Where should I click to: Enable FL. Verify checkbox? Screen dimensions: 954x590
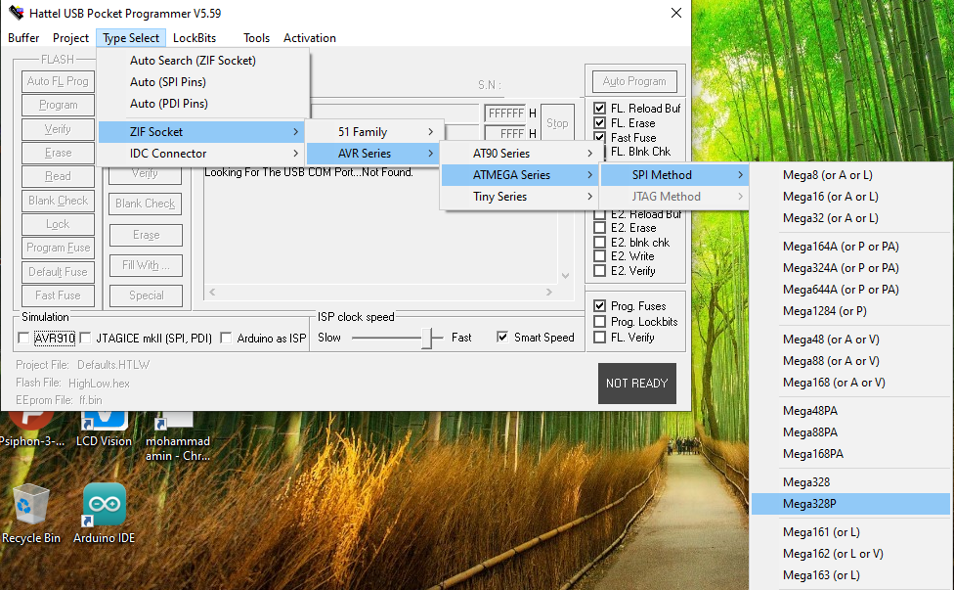(x=599, y=338)
